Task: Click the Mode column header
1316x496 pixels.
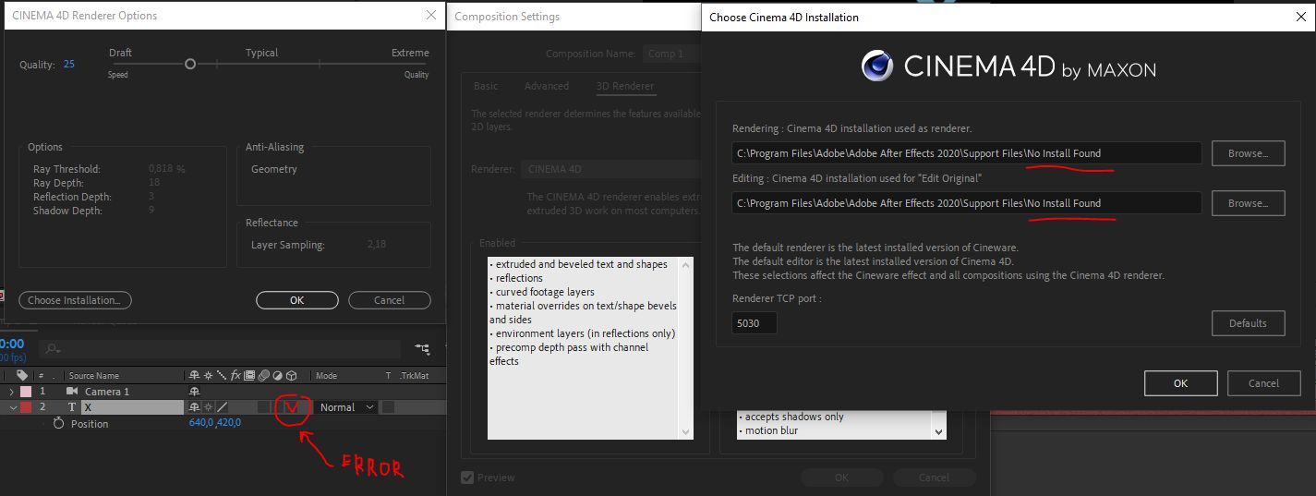Action: (327, 376)
